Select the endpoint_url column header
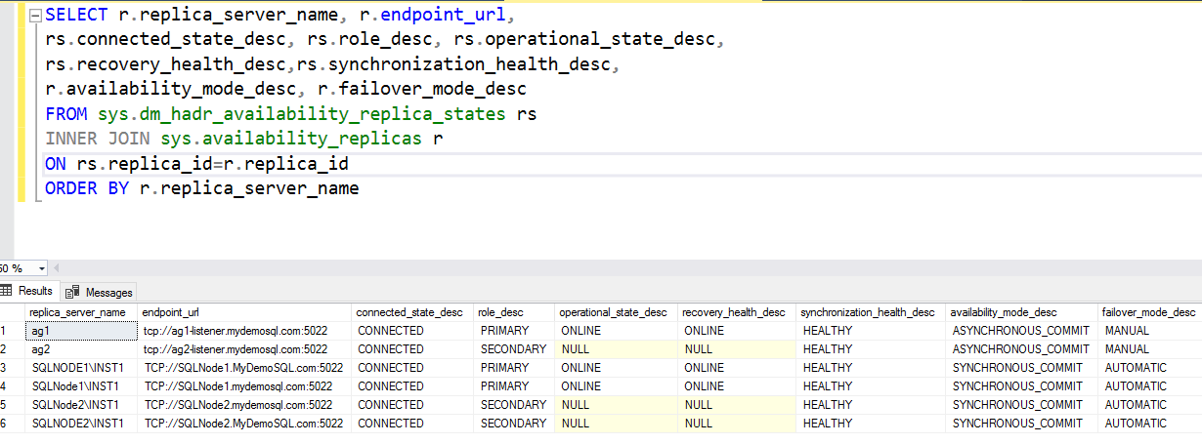Viewport: 1202px width, 445px height. click(x=171, y=312)
